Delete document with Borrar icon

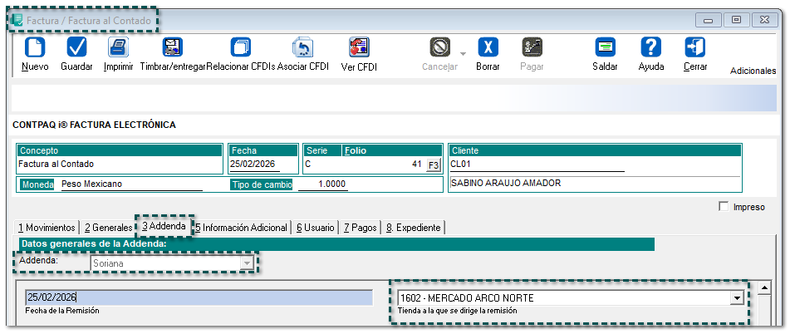tap(488, 48)
